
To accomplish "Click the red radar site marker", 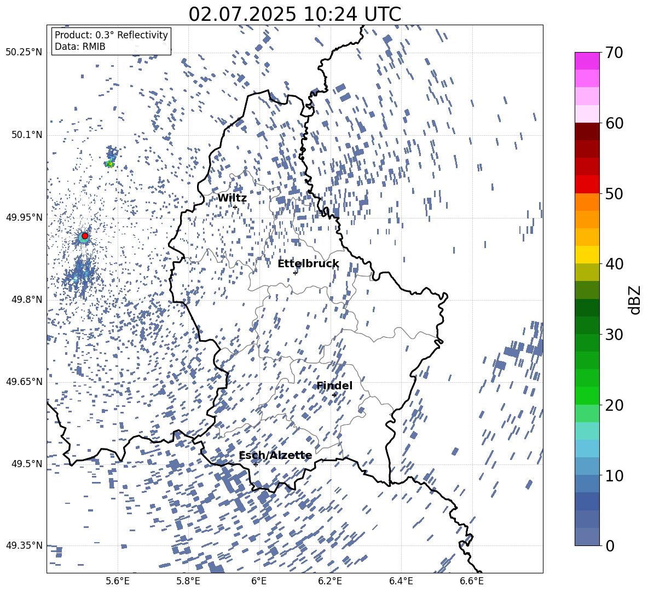I will pyautogui.click(x=85, y=235).
